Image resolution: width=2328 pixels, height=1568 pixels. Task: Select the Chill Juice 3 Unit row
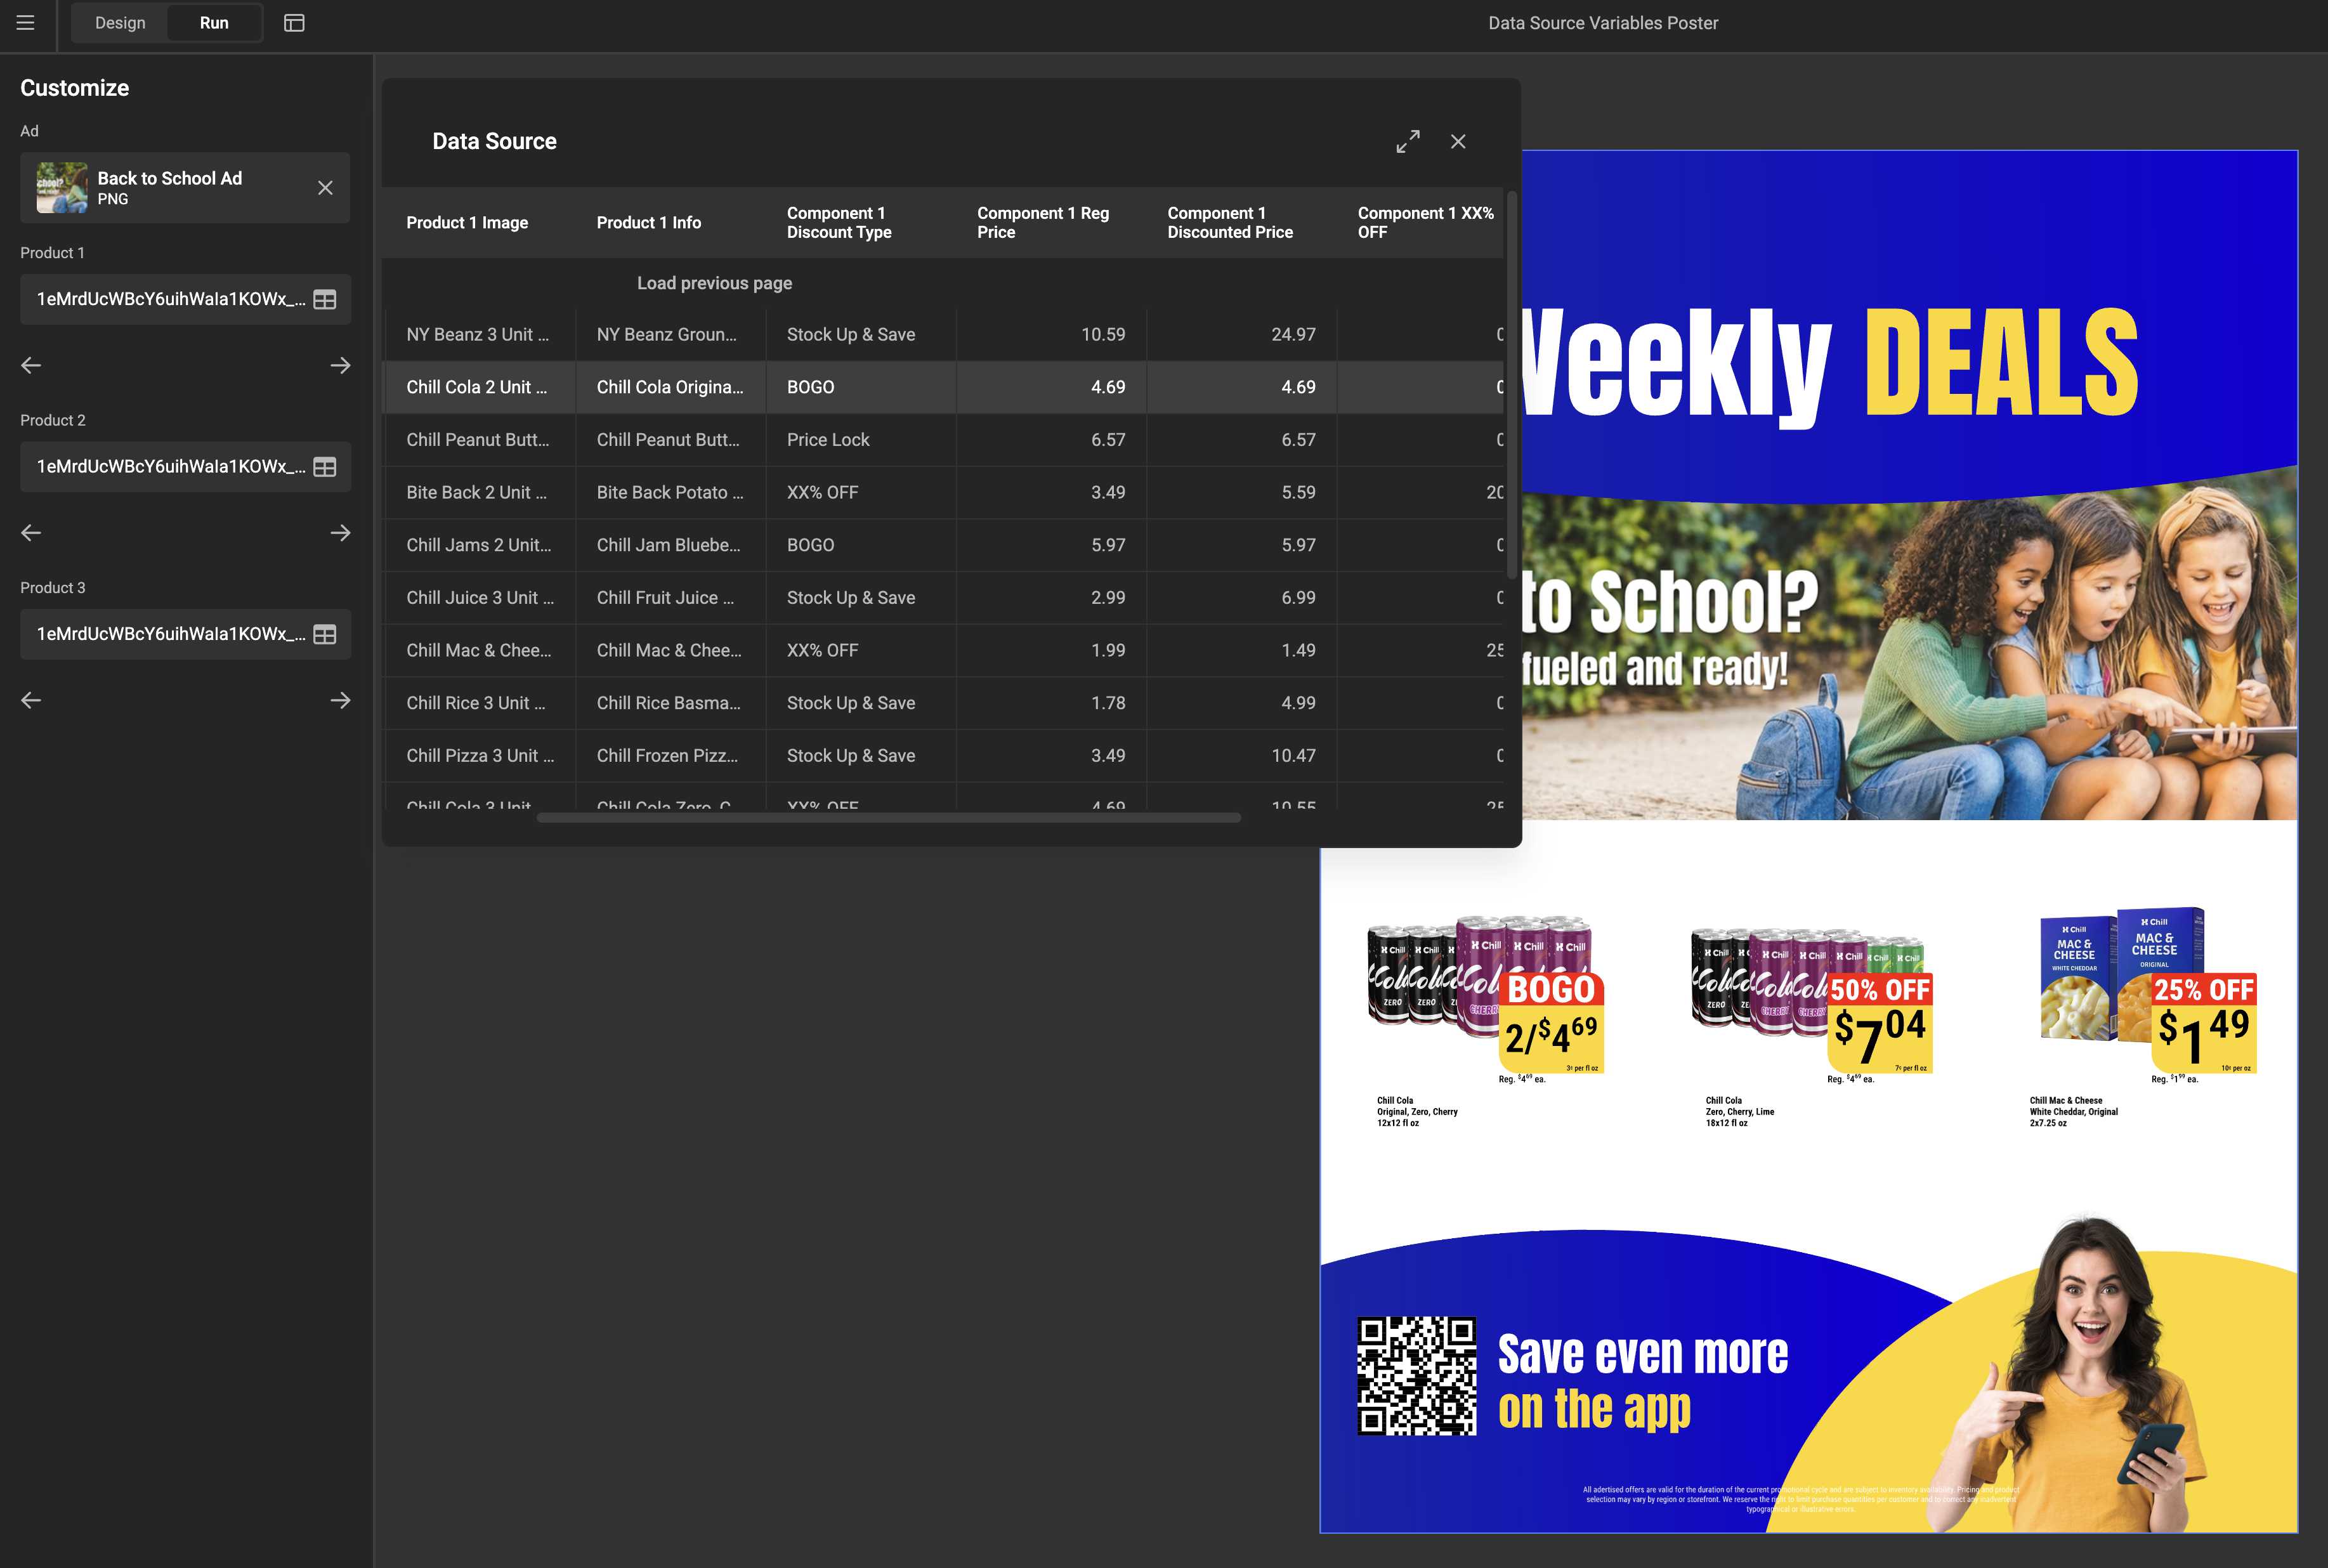[x=944, y=598]
